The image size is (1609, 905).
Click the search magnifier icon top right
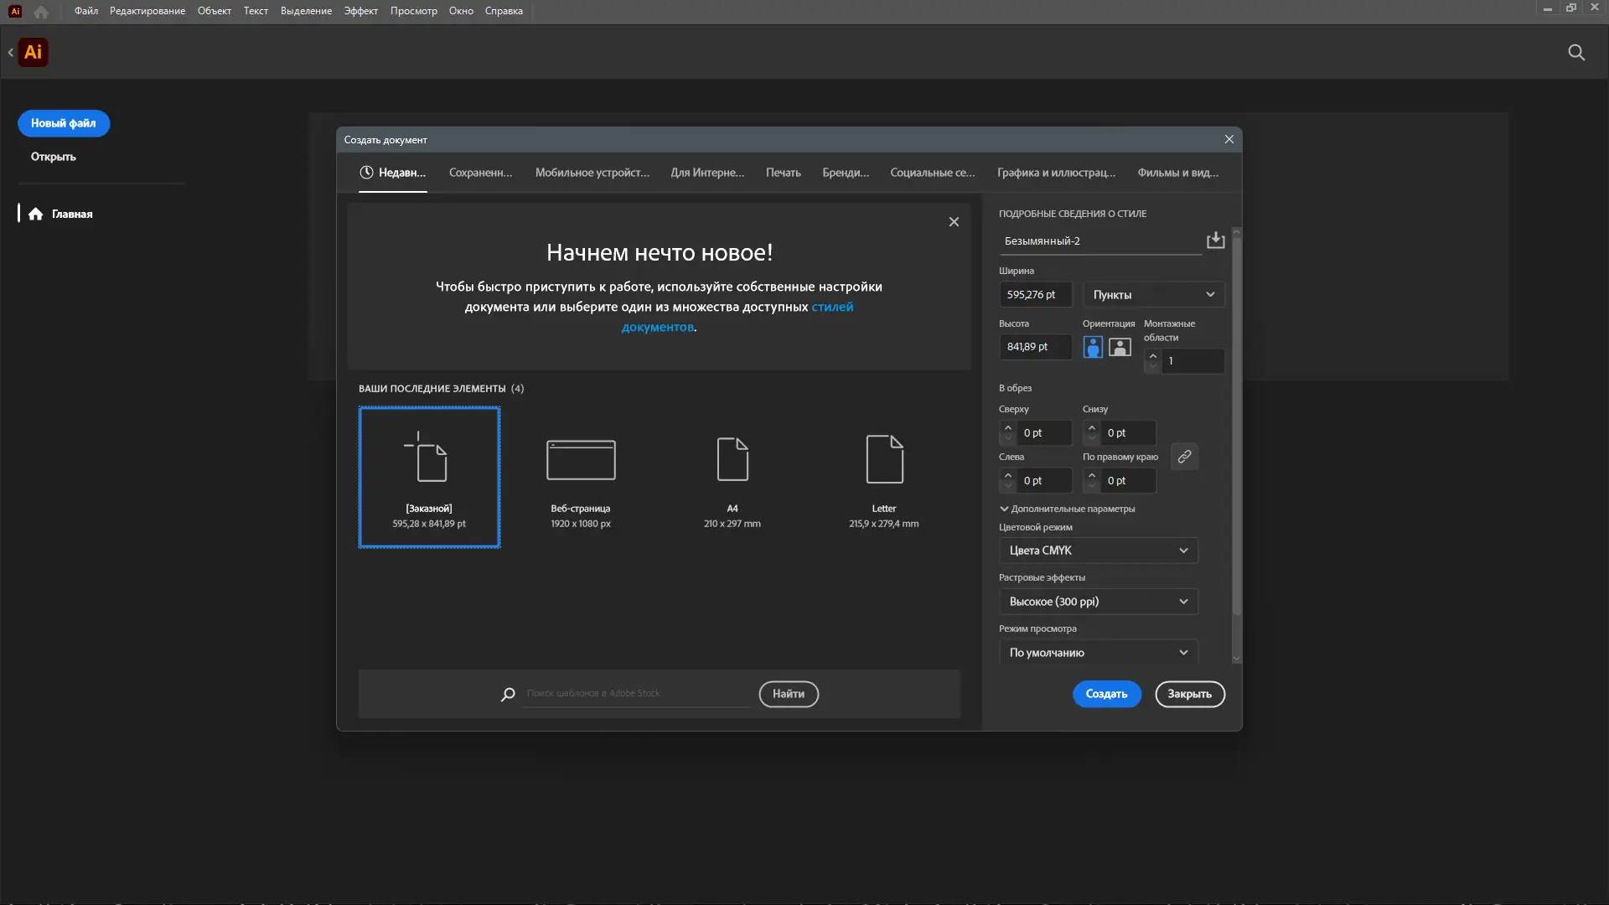point(1576,53)
